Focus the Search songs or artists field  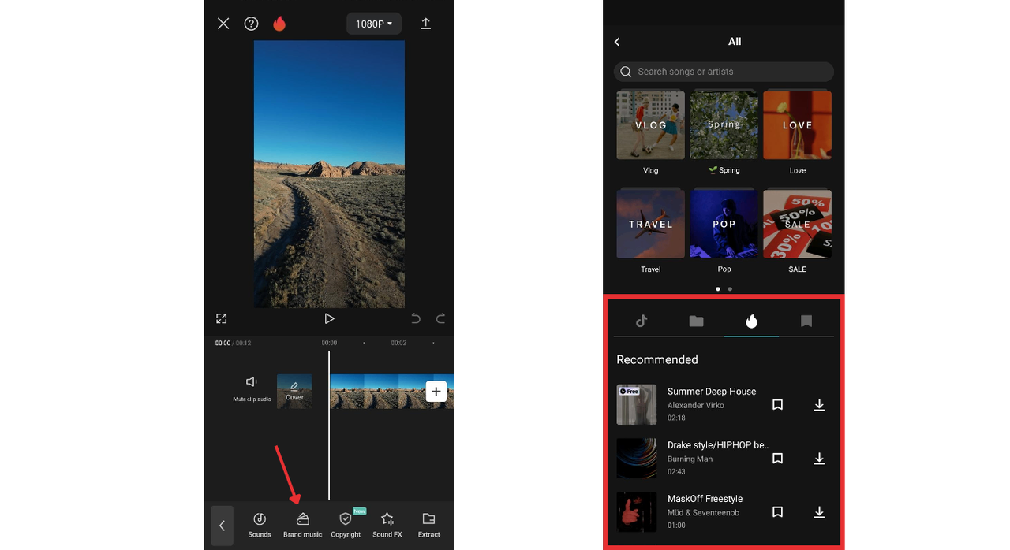[x=724, y=72]
